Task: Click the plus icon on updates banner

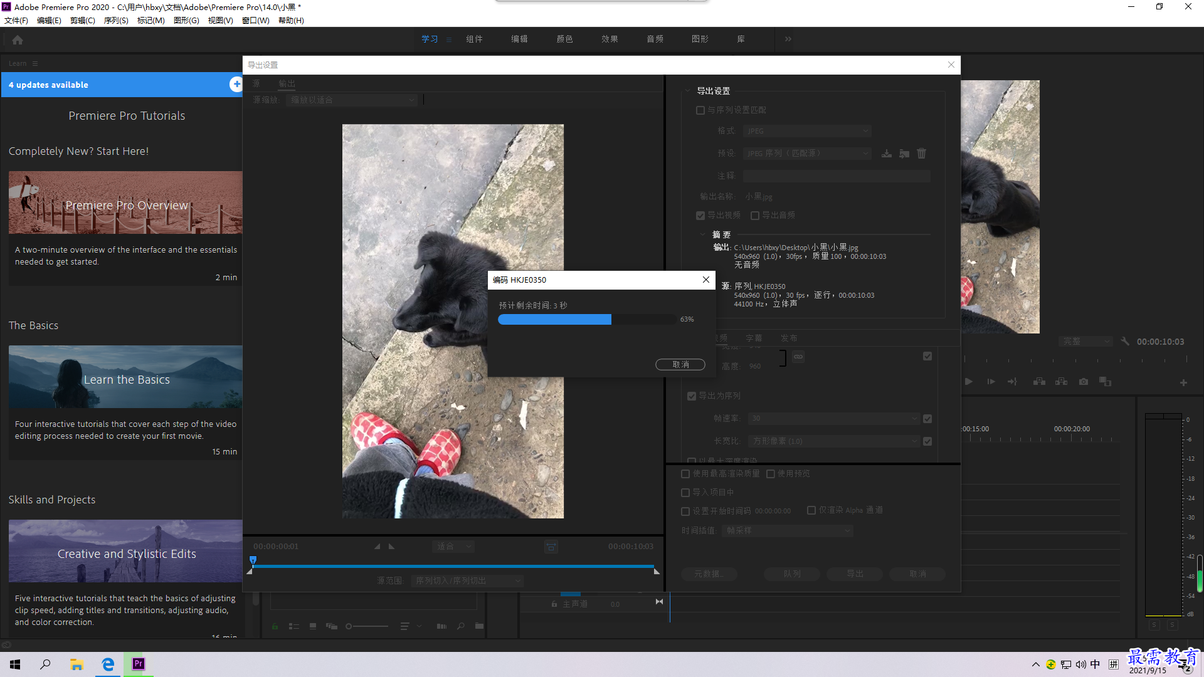Action: [236, 85]
